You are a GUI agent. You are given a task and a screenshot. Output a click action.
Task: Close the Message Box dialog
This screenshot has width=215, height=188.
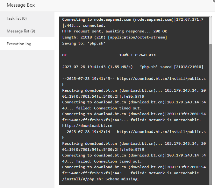tap(214, 1)
